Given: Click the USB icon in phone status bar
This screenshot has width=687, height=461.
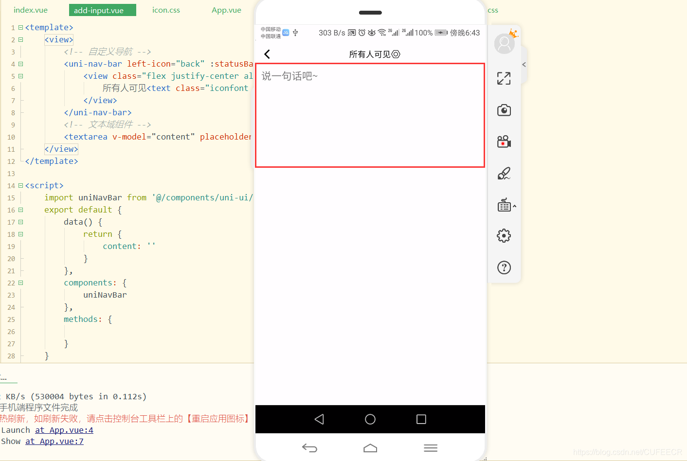Looking at the screenshot, I should point(295,33).
